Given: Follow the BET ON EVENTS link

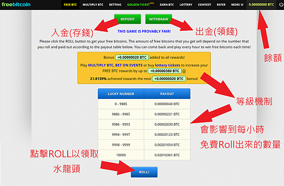Looking at the screenshot, I should click(x=129, y=65).
